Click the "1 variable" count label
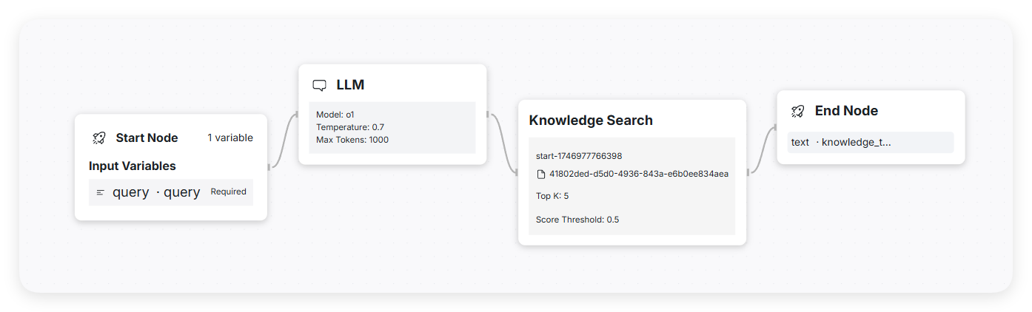The height and width of the screenshot is (312, 1032). pos(230,138)
